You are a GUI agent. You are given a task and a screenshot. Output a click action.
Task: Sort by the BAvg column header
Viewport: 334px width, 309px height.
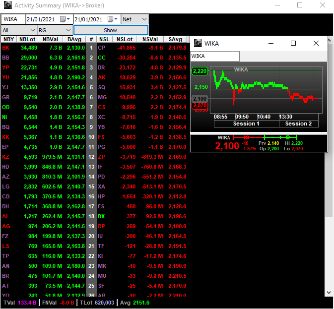(74, 39)
